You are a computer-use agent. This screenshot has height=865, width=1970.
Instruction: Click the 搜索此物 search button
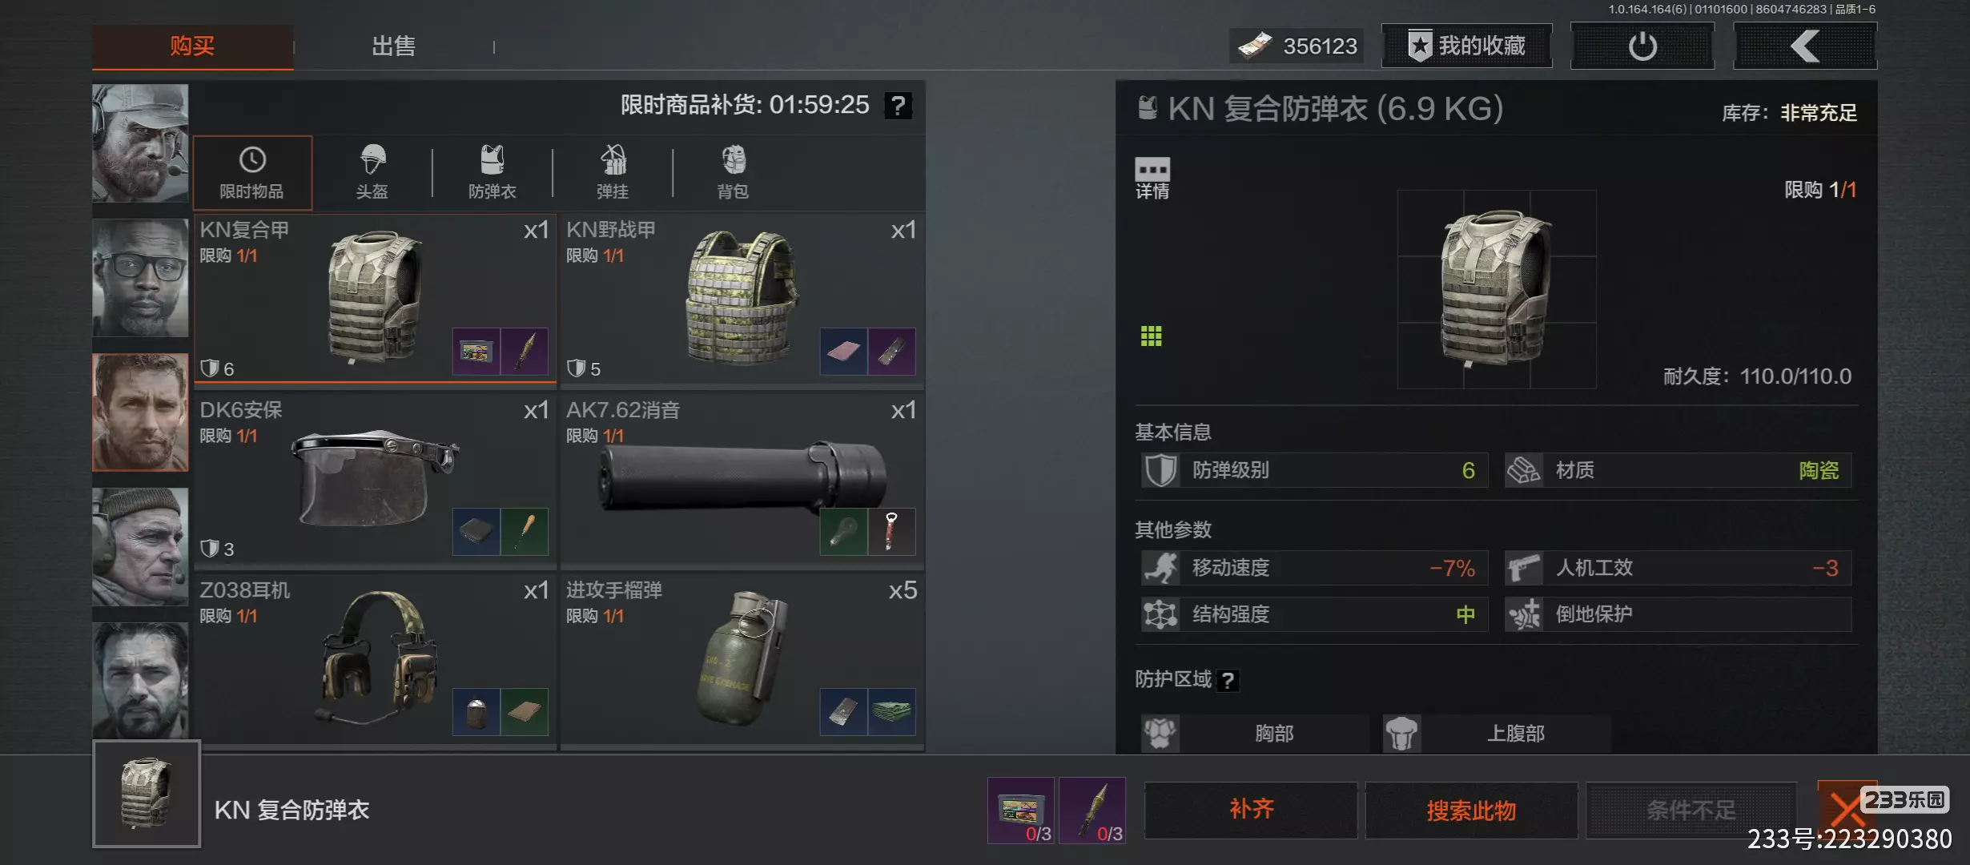pyautogui.click(x=1471, y=810)
